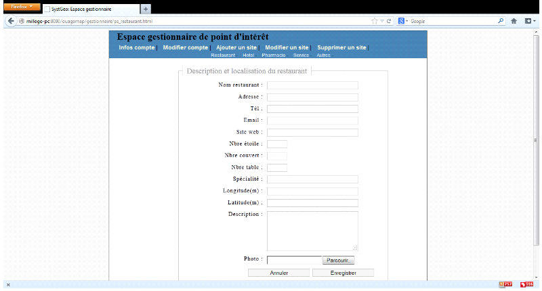The image size is (542, 291).
Task: Select the Hotel submenu link
Action: (248, 55)
